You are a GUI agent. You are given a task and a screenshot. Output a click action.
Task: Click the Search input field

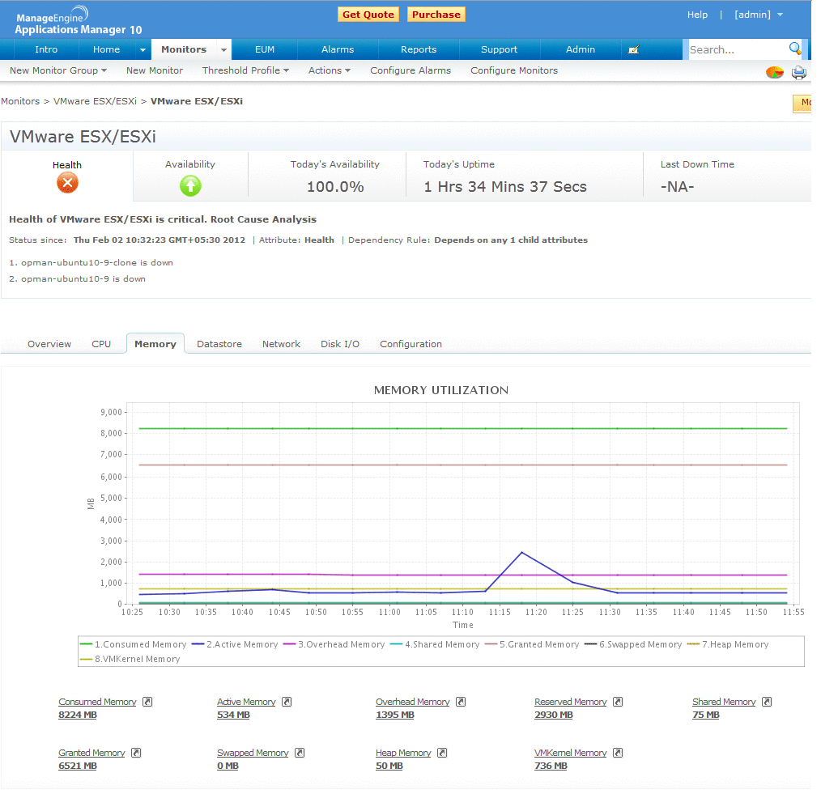(x=737, y=49)
